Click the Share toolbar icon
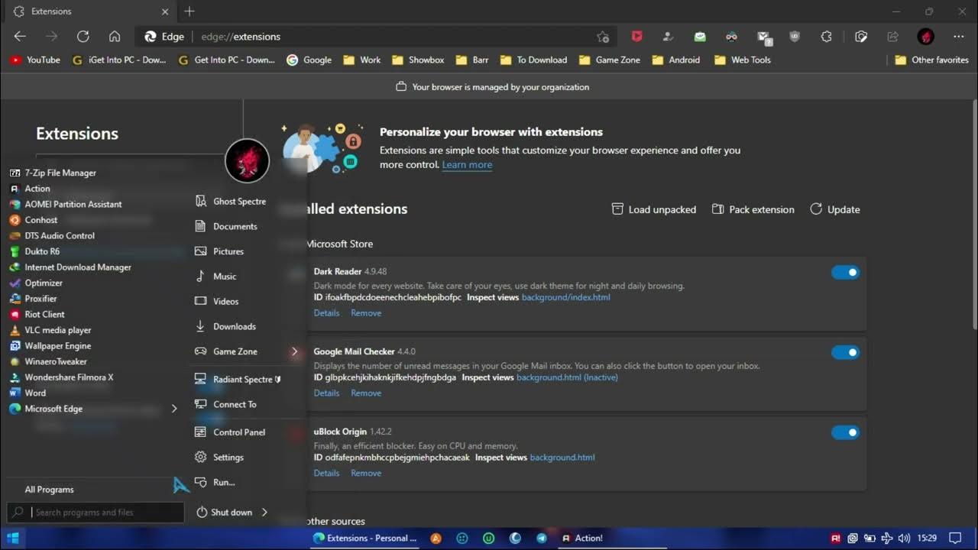The image size is (978, 550). pyautogui.click(x=892, y=37)
